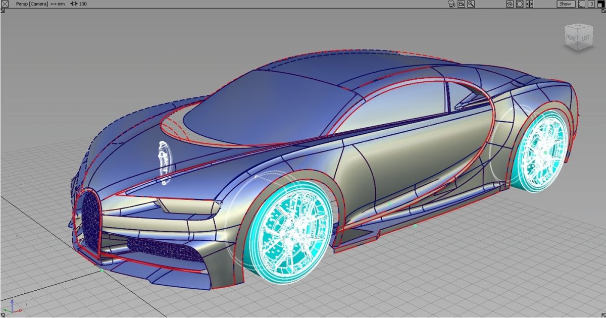Click the look-at/fit view icon
The width and height of the screenshot is (606, 318).
point(520,4)
